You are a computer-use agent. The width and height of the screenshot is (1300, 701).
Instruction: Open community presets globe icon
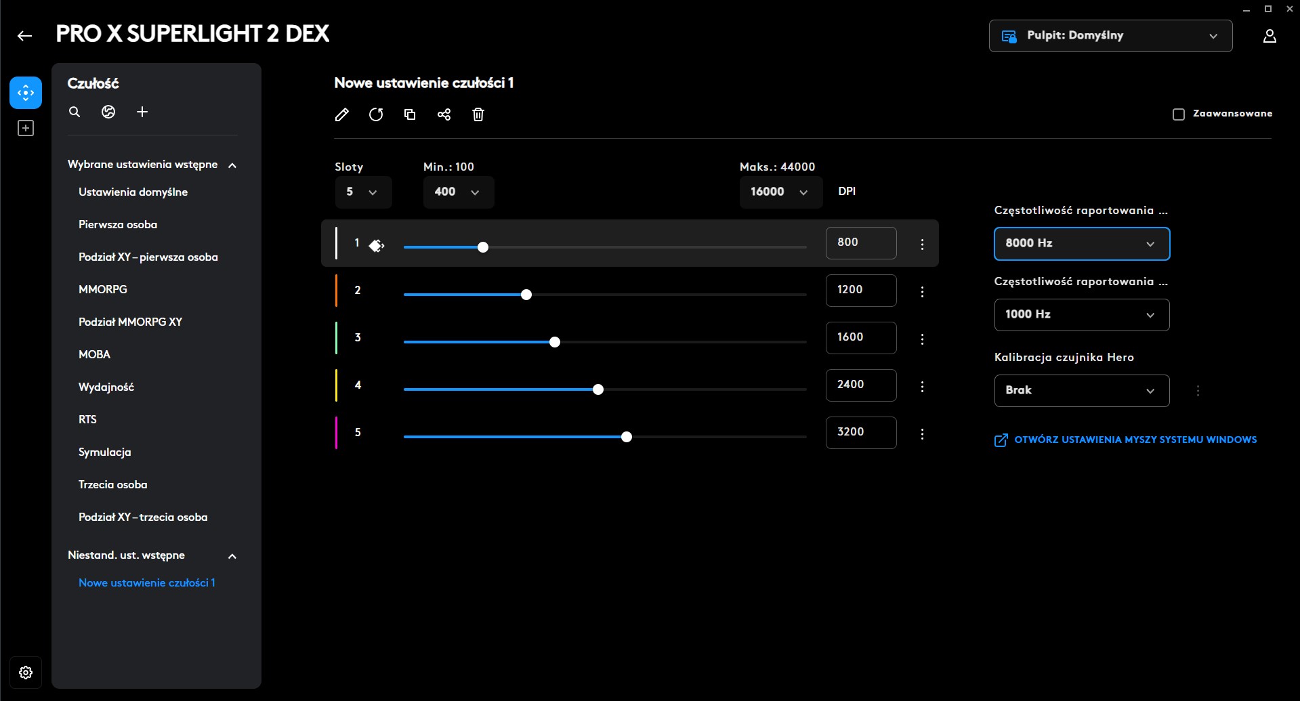(108, 112)
